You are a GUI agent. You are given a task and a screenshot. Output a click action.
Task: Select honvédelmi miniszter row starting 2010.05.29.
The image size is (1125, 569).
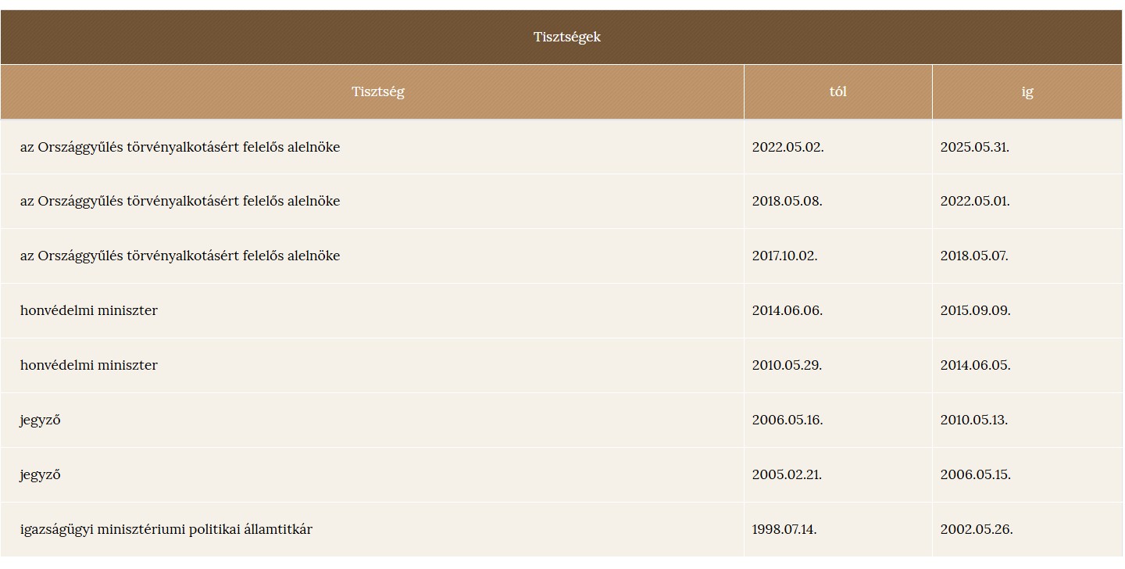561,365
